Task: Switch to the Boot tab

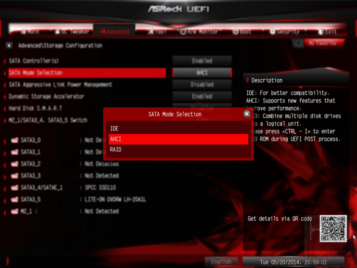Action: click(242, 32)
